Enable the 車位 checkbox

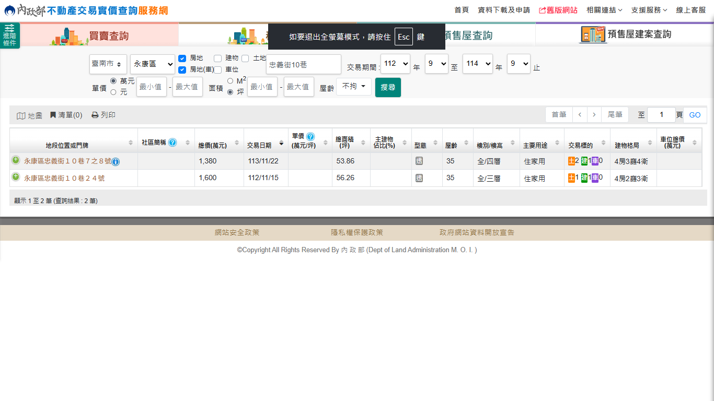pos(218,69)
